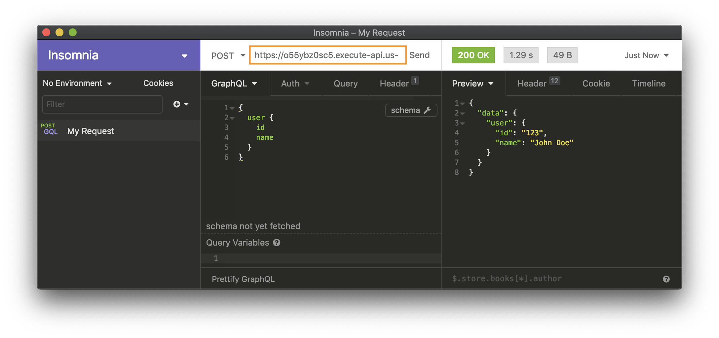Switch to the response Header tab
This screenshot has width=719, height=338.
[x=539, y=83]
